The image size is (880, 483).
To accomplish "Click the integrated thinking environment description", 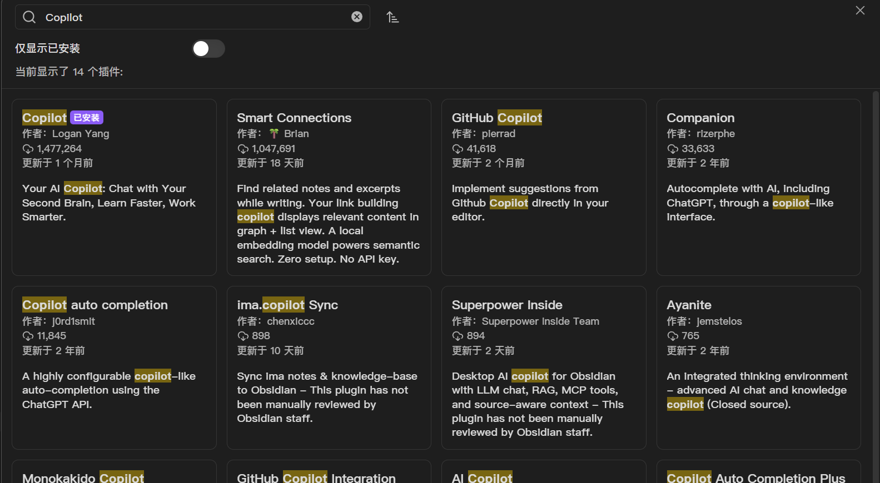I will (x=757, y=390).
